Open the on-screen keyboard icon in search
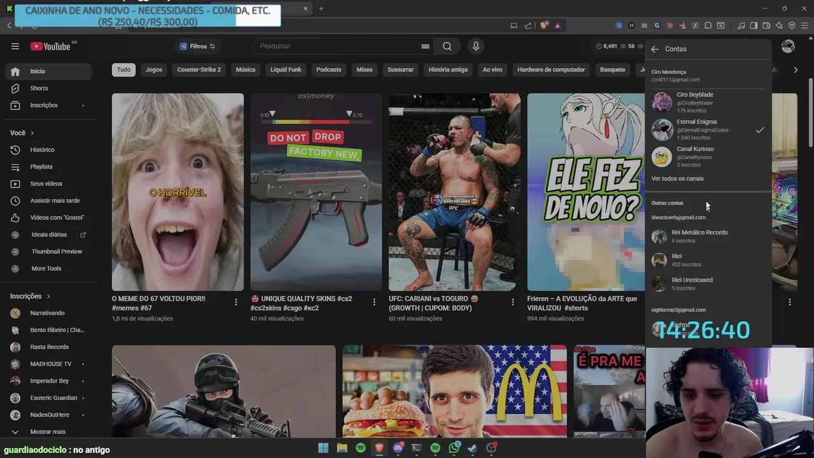 425,46
